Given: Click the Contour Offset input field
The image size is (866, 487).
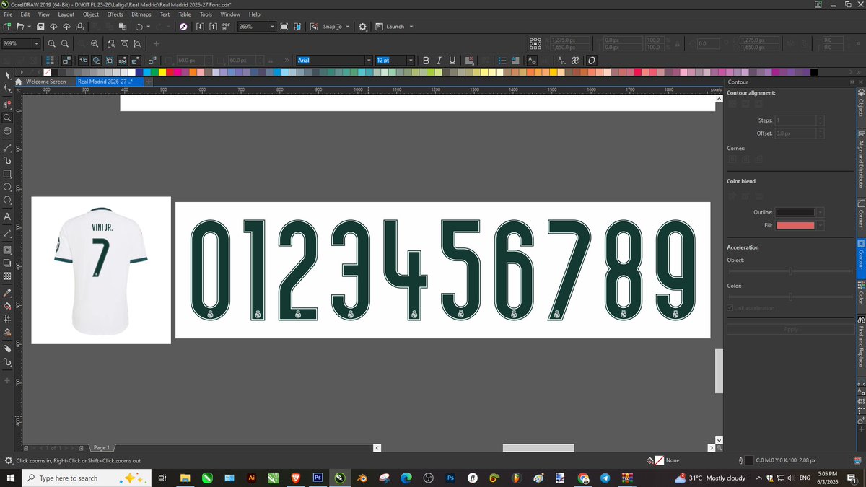Looking at the screenshot, I should click(x=795, y=133).
